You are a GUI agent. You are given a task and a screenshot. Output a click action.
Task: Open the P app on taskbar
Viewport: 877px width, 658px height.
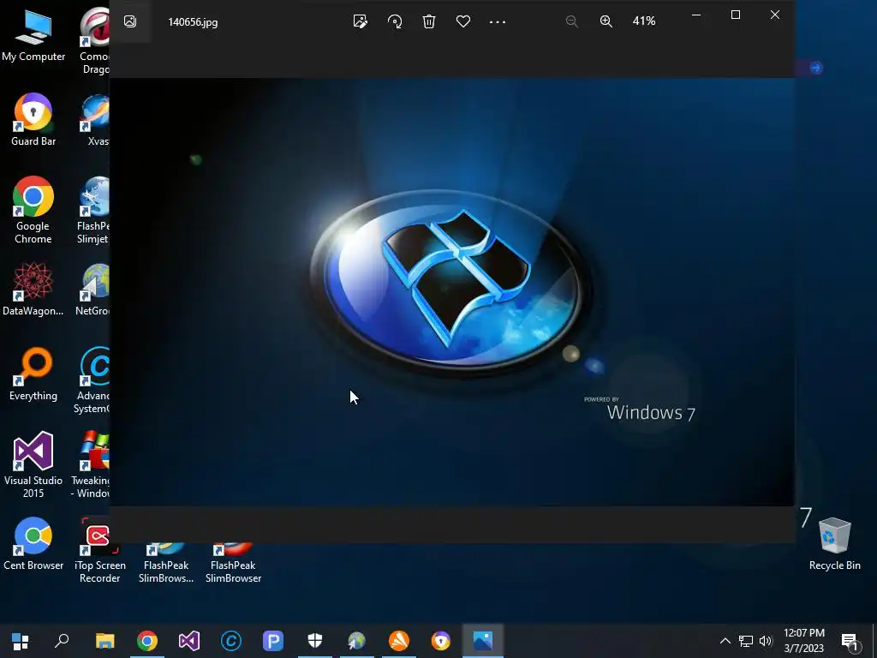pyautogui.click(x=273, y=641)
